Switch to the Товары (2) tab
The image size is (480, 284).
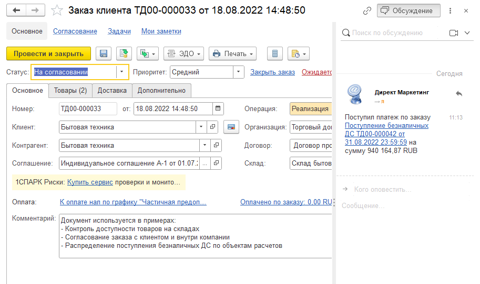tap(70, 90)
